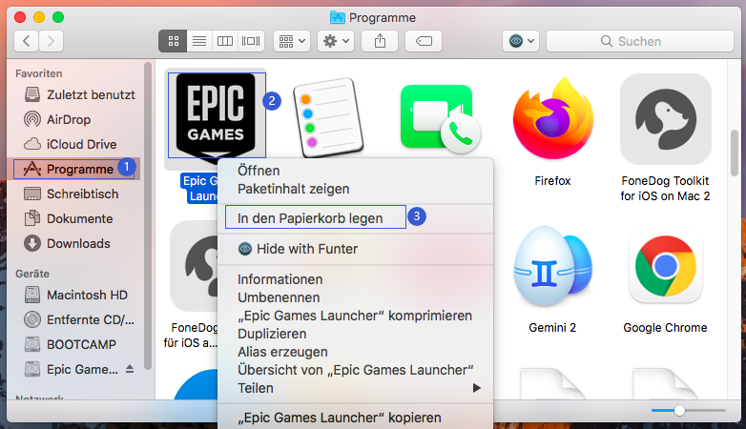Choose Alias erzeugen in context menu

click(282, 352)
